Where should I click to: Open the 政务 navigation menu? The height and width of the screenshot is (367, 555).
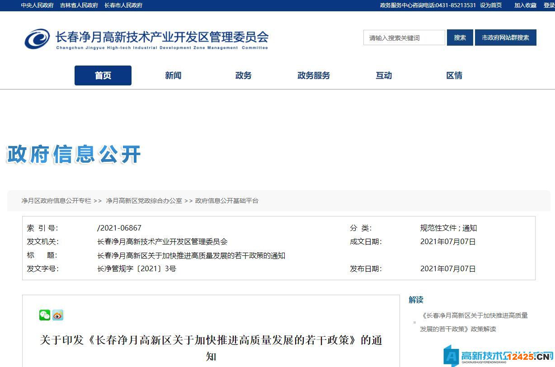[243, 75]
